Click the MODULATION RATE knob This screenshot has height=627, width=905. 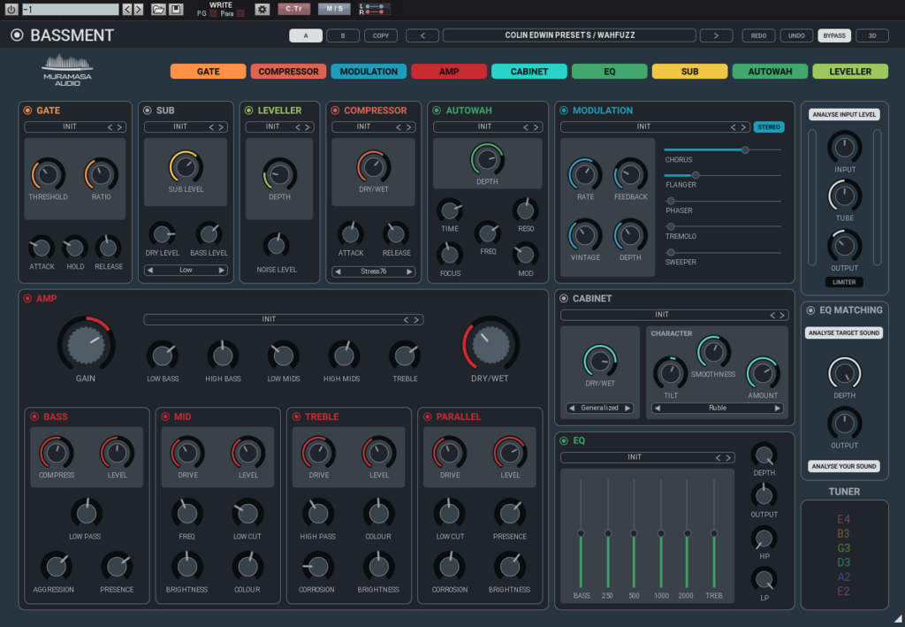point(585,174)
